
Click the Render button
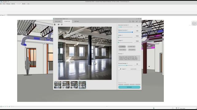coord(129,87)
